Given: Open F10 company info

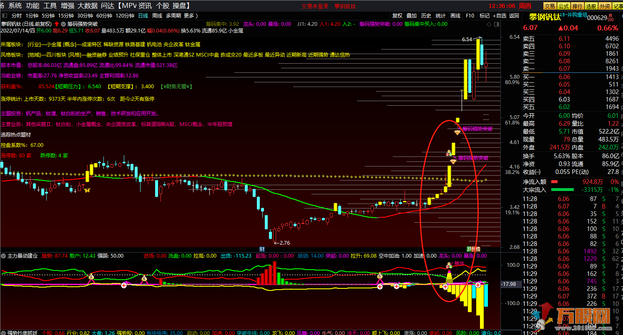Looking at the screenshot, I should point(470,15).
